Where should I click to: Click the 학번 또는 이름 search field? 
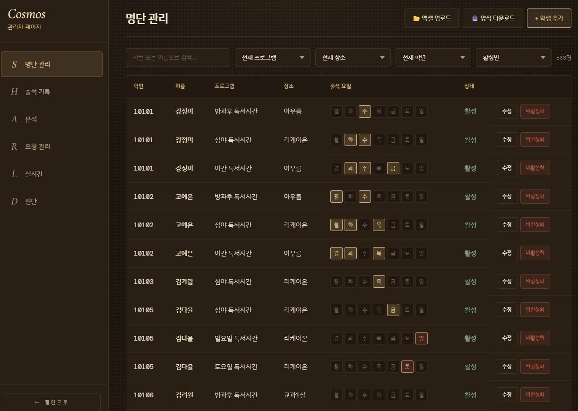point(178,58)
